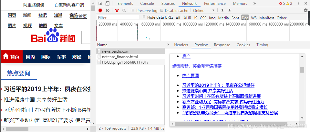Click the preview pane horizontal scrollbar
Screen dimensions: 310x132
(231, 124)
